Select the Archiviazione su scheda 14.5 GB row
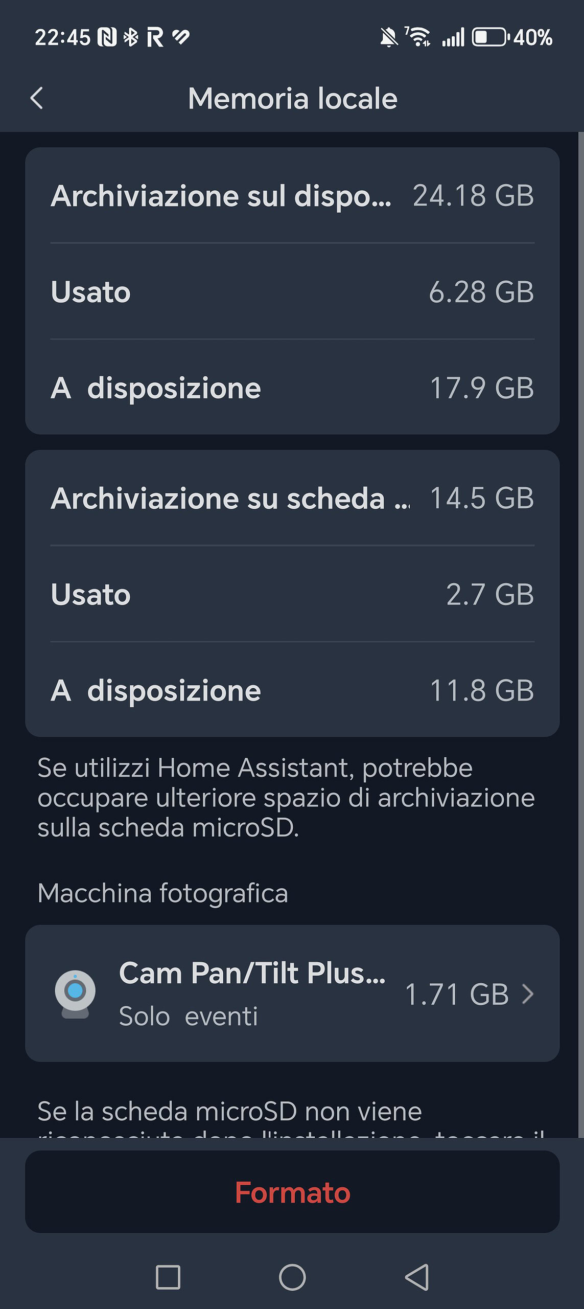This screenshot has width=584, height=1309. pos(292,498)
